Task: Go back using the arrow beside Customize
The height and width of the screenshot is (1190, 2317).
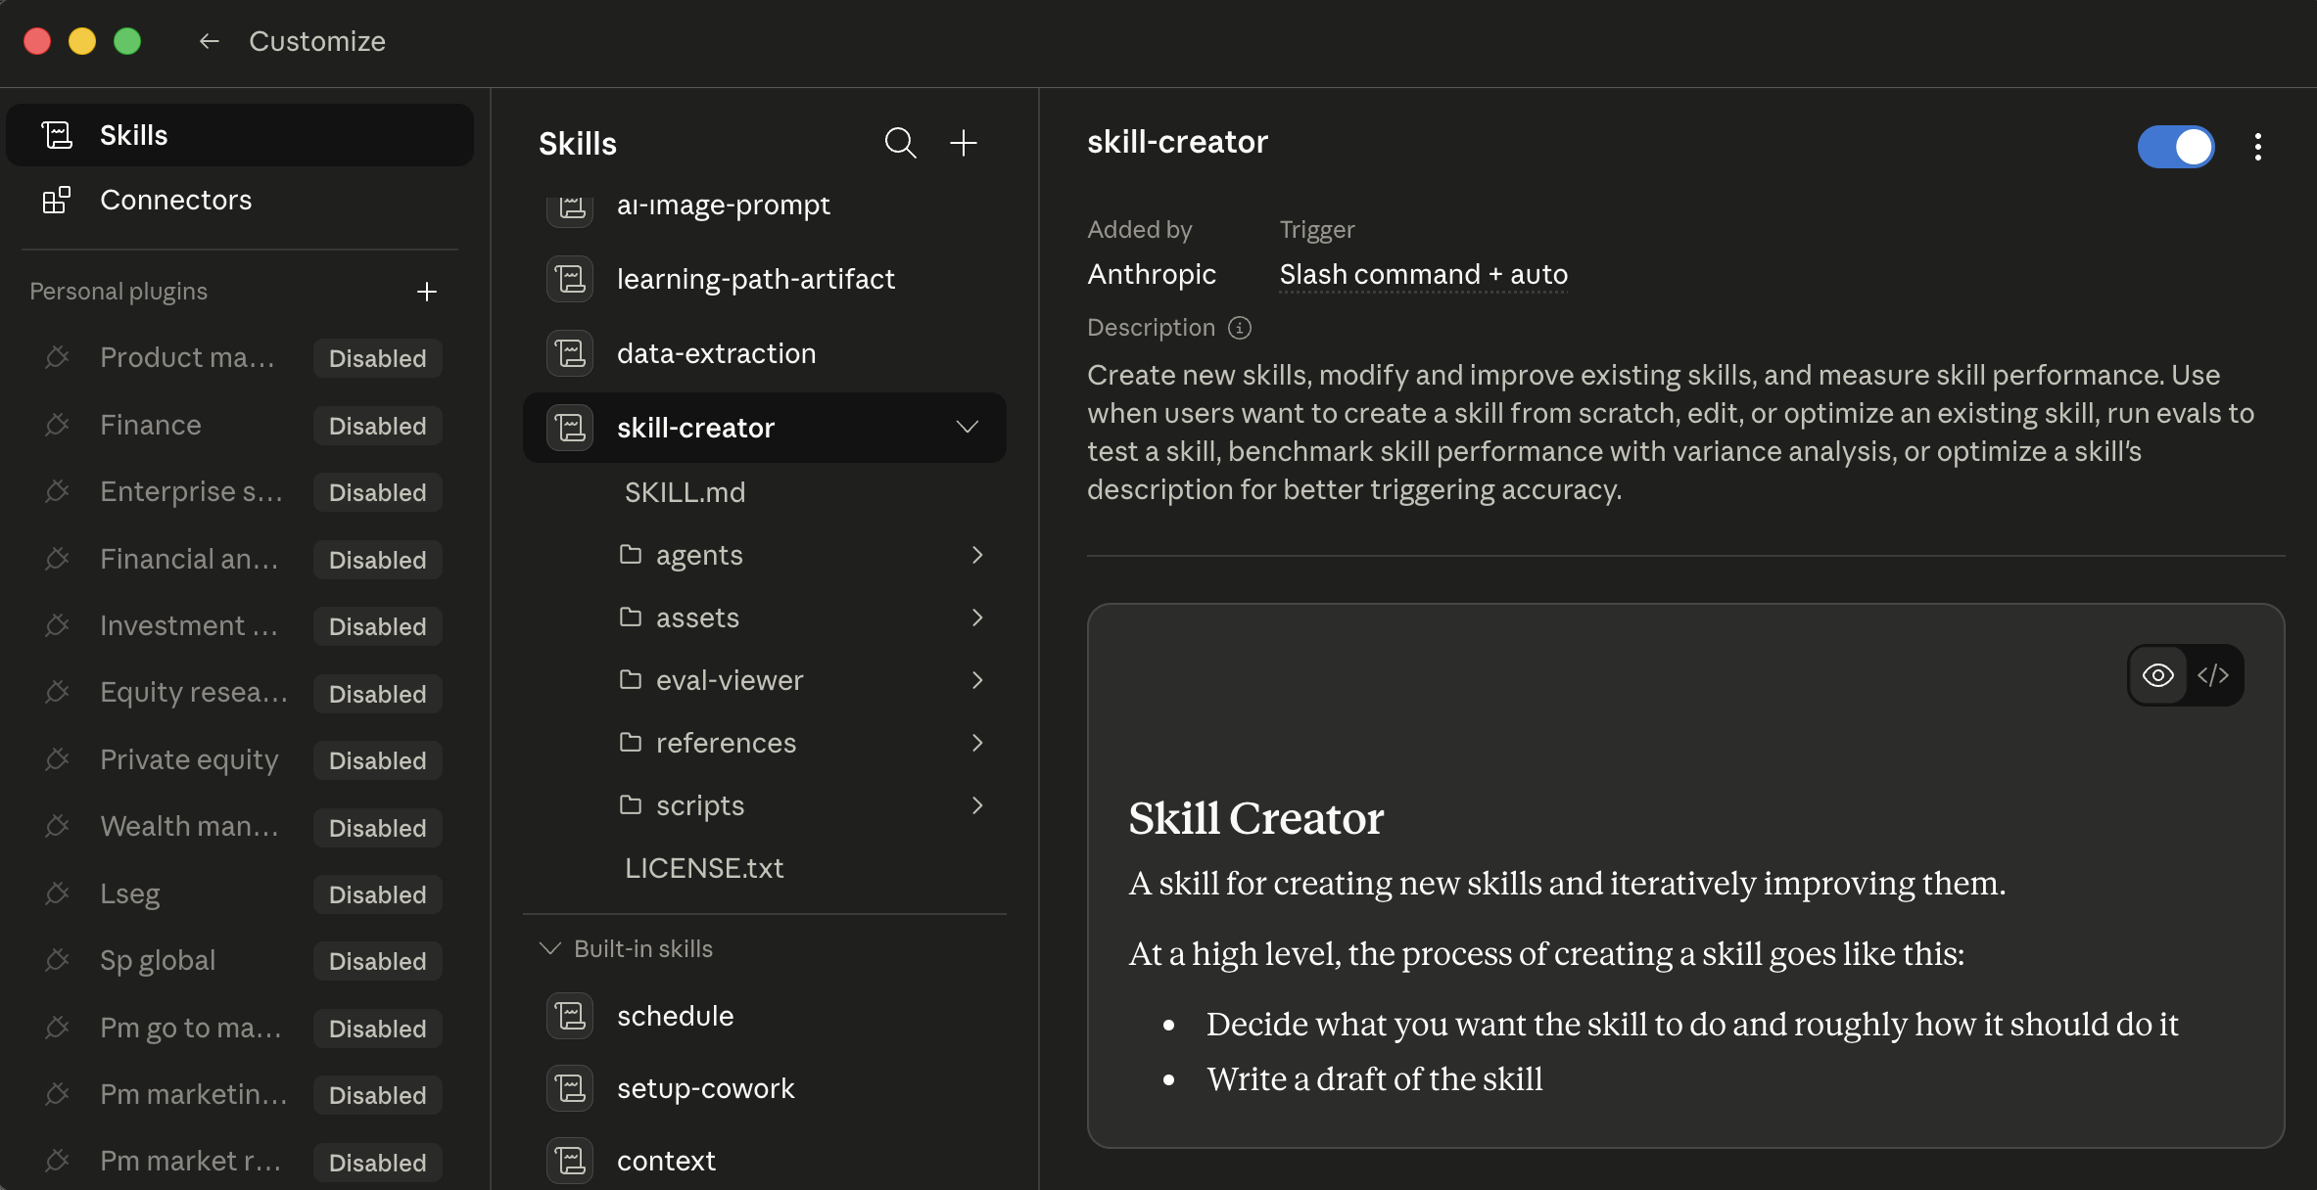Action: (x=209, y=41)
